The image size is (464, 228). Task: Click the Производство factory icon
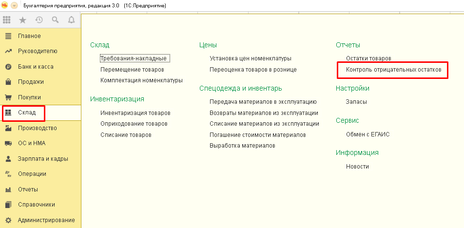coord(8,128)
